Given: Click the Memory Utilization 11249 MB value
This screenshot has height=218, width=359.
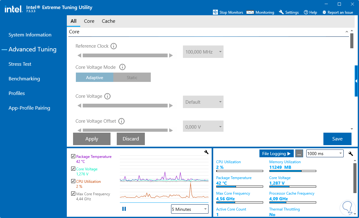Looking at the screenshot, I should [280, 167].
